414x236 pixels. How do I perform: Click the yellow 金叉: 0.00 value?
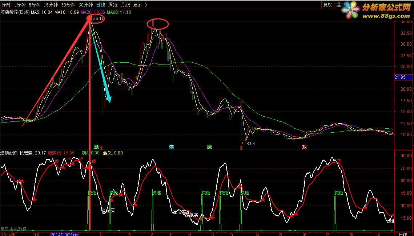[113, 153]
